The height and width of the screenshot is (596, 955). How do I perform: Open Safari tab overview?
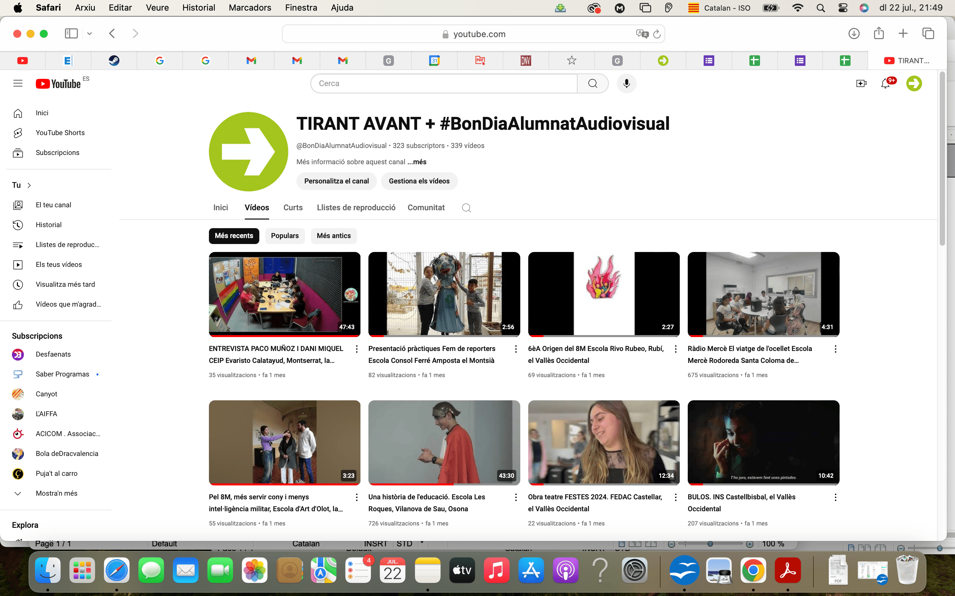tap(928, 33)
